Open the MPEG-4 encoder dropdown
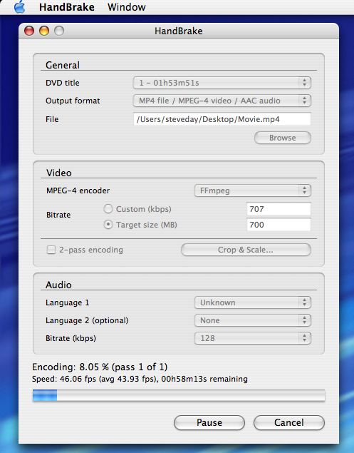354x453 pixels. click(252, 190)
